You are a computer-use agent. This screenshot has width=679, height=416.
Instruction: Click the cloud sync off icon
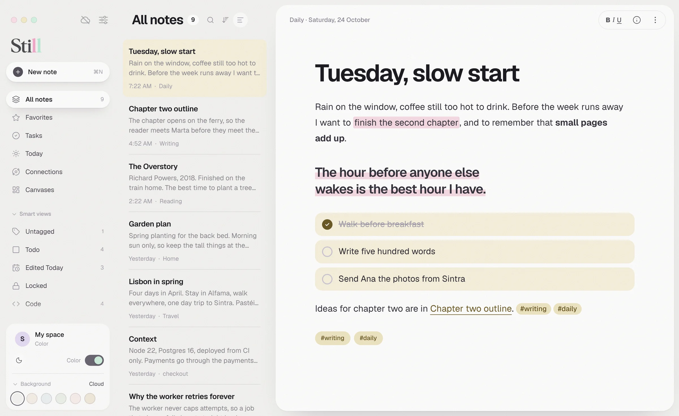(85, 20)
